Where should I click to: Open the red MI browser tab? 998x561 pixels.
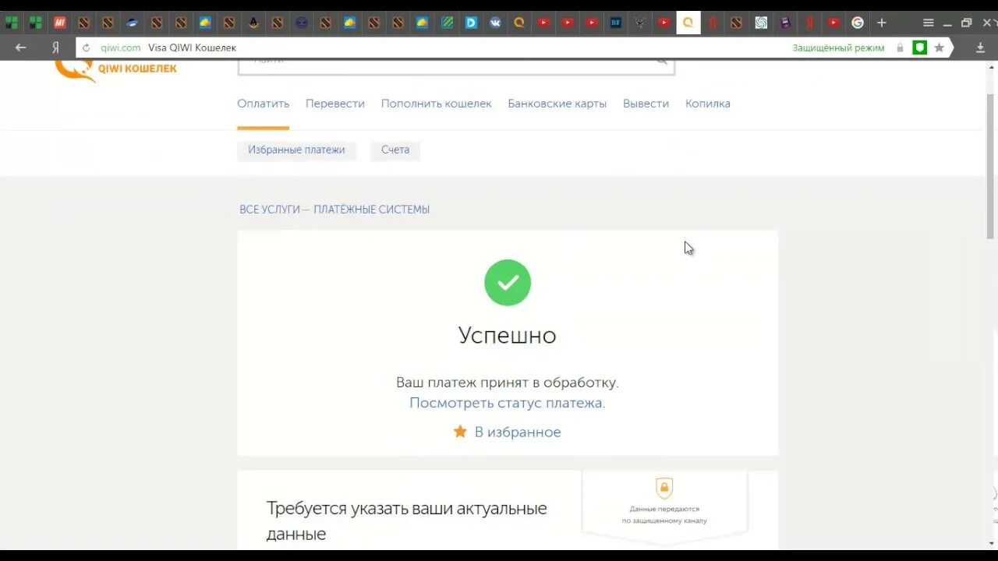59,23
